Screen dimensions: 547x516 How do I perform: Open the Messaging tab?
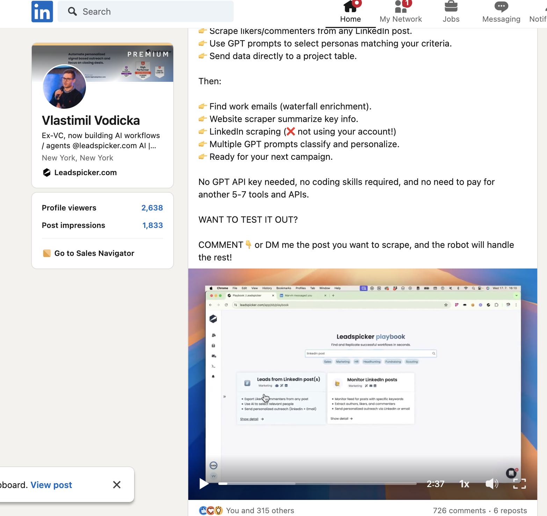(x=501, y=13)
